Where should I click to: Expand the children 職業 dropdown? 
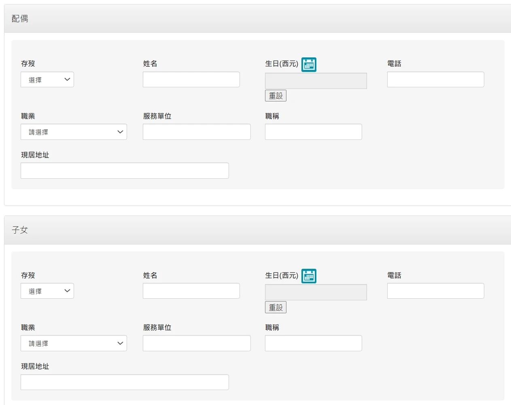point(74,343)
